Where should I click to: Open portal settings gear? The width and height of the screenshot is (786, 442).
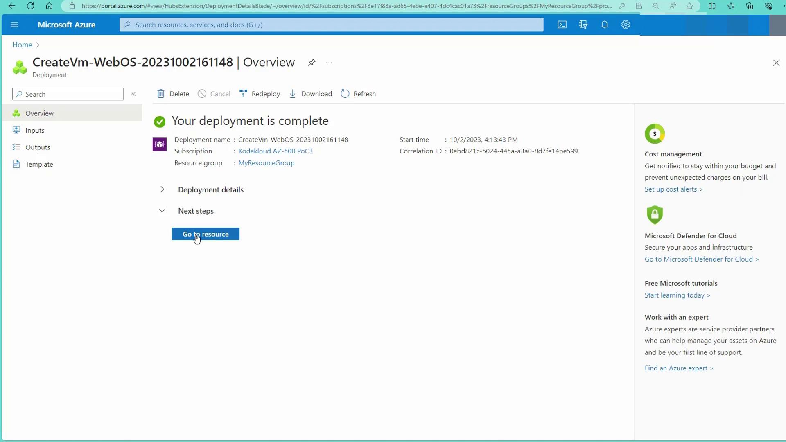(x=626, y=25)
